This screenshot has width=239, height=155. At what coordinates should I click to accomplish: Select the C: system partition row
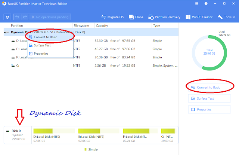[x=91, y=66]
